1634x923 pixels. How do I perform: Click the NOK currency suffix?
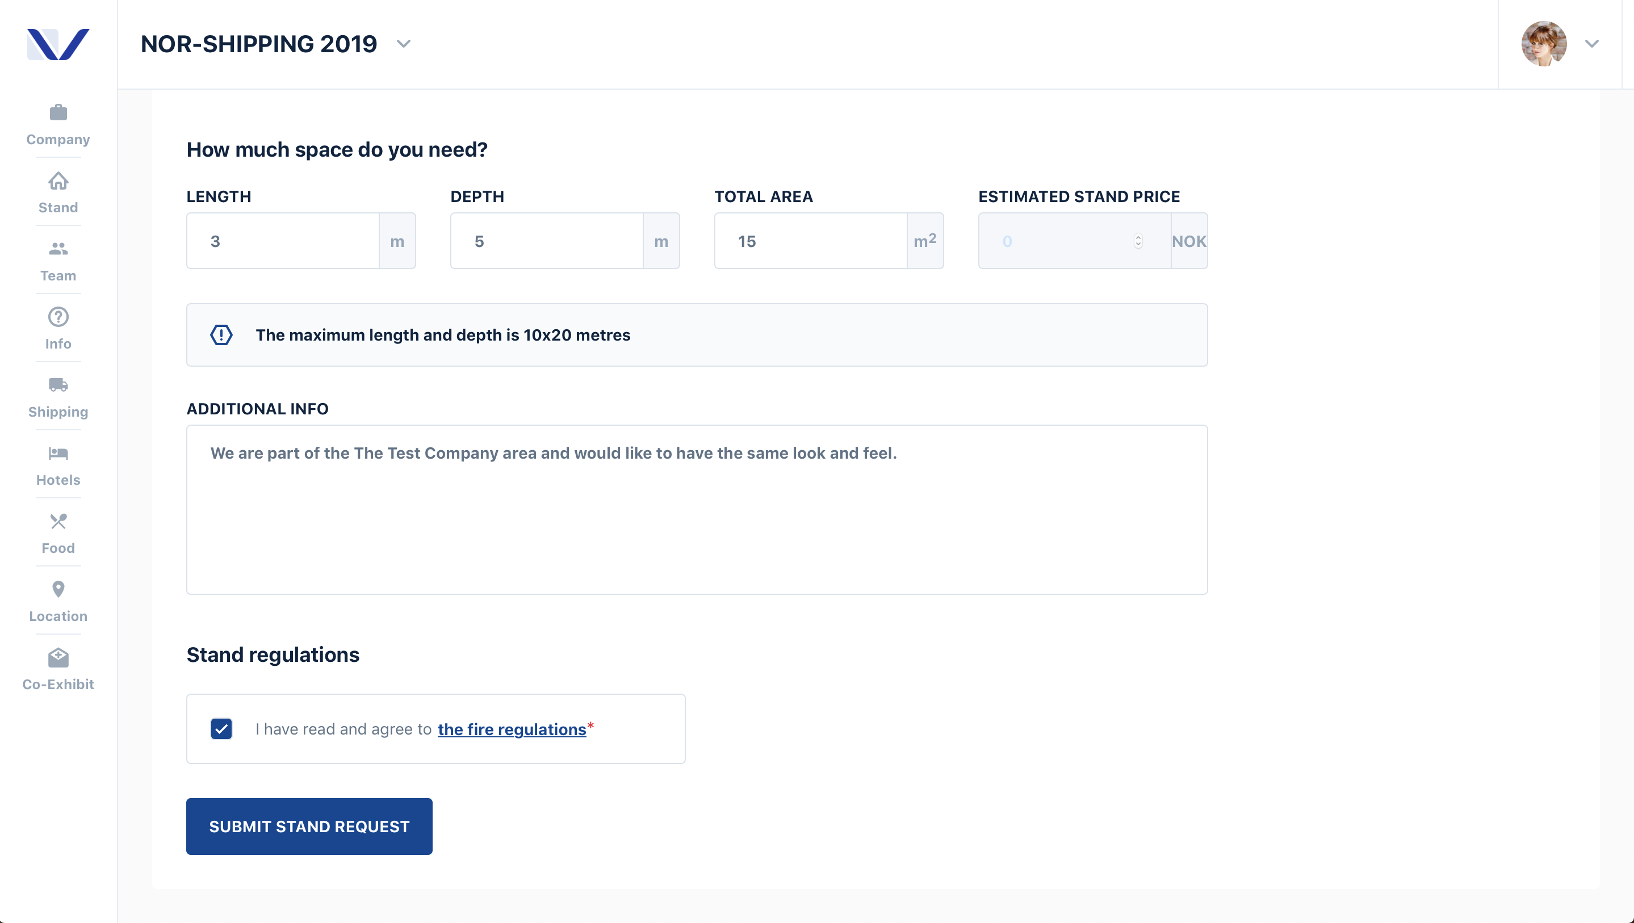coord(1189,241)
